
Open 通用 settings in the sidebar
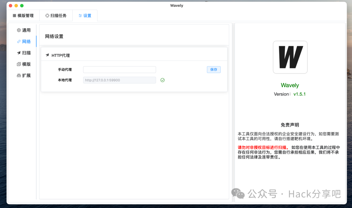tap(23, 30)
